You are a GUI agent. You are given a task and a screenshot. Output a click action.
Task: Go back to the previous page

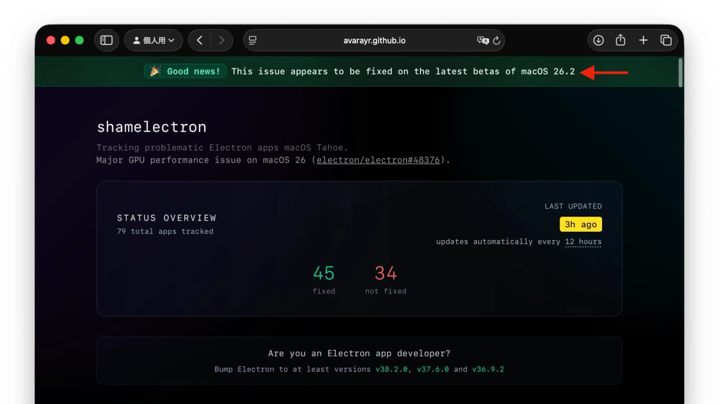point(199,40)
